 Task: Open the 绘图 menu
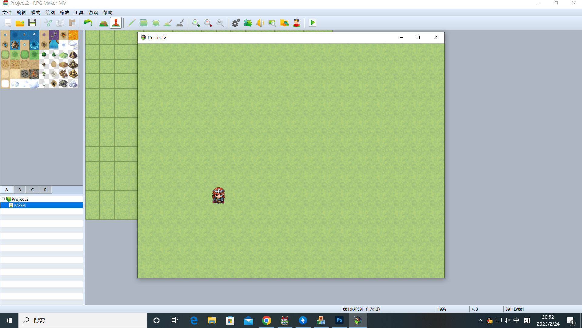[x=50, y=12]
